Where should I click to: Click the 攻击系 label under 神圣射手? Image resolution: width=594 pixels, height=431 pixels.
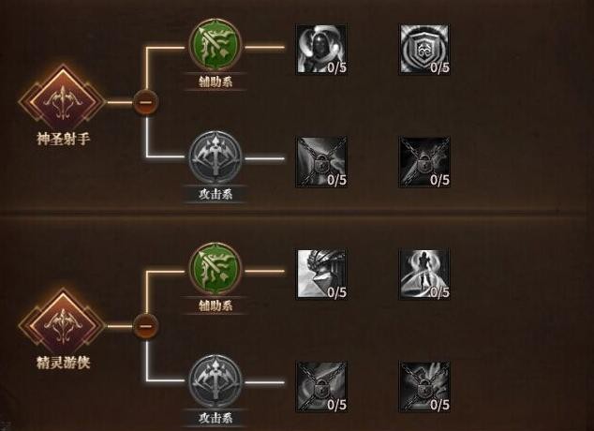(x=215, y=194)
